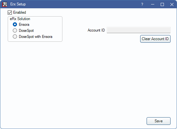Close the Erx Setup dialog
Viewport: 177px width, 129px height.
172,4
